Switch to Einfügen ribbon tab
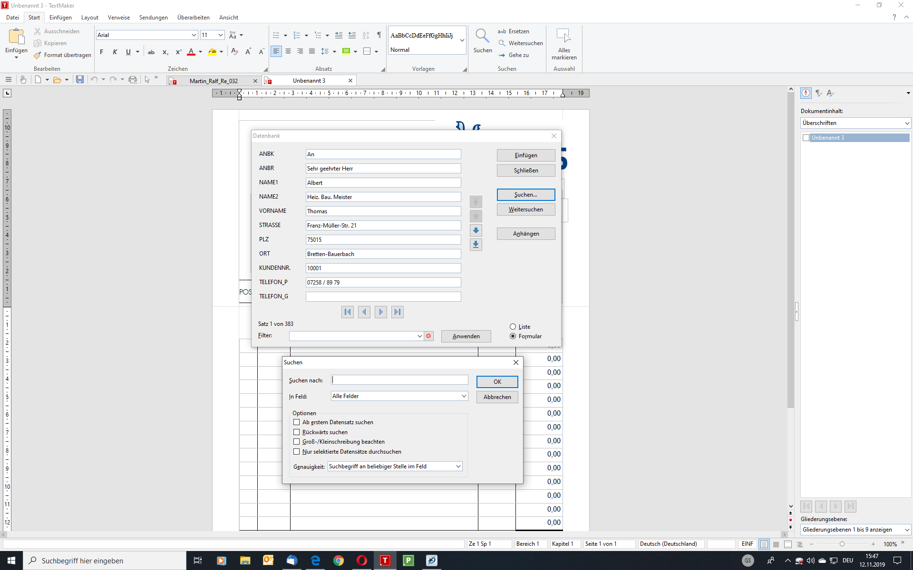Viewport: 913px width, 570px height. tap(60, 18)
